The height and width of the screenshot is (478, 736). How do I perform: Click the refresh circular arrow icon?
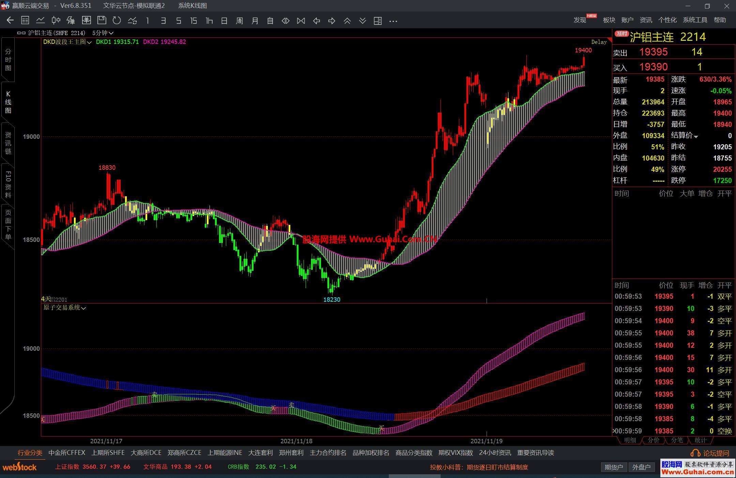[117, 20]
